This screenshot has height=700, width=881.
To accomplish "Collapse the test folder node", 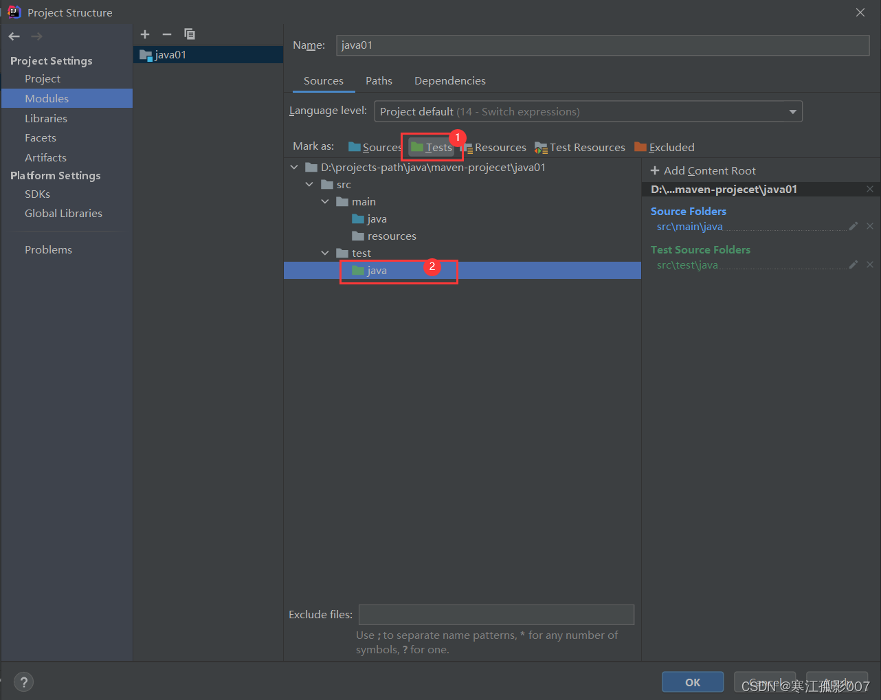I will 325,253.
